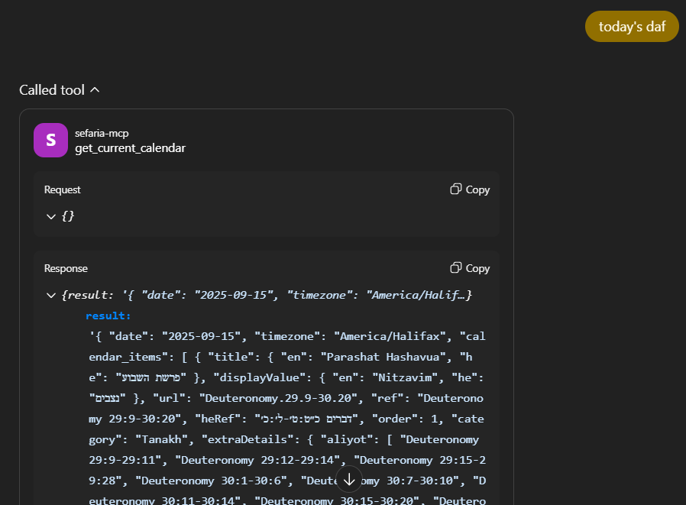This screenshot has height=505, width=686.
Task: Click the Request section label
Action: 62,189
